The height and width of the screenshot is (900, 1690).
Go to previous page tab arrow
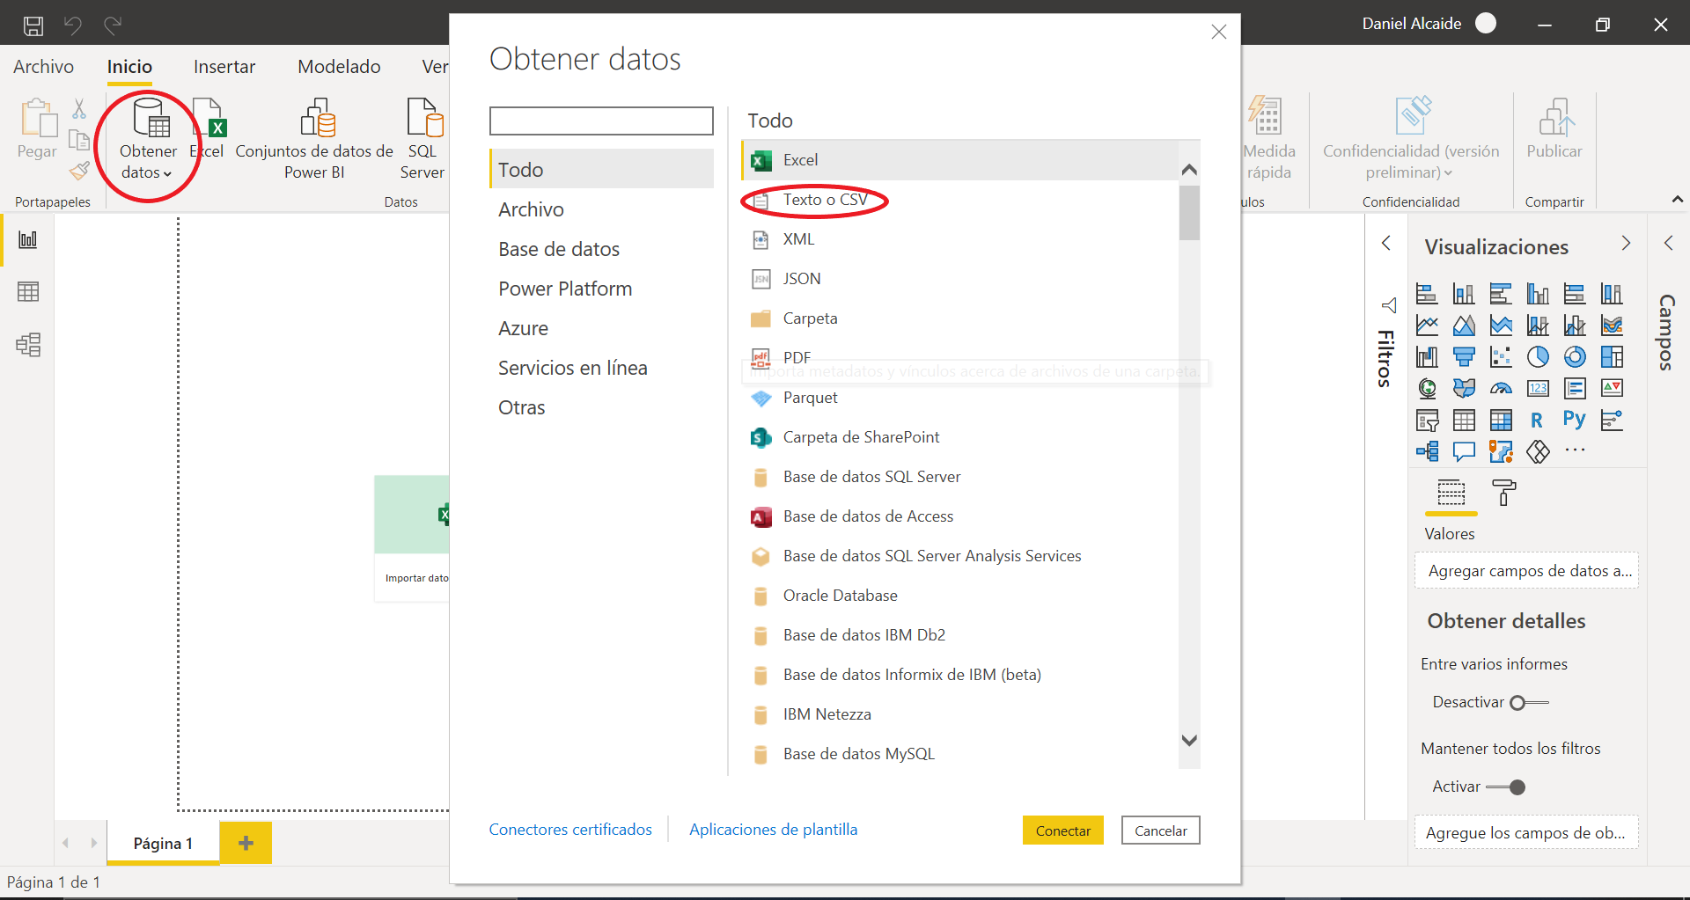(65, 843)
